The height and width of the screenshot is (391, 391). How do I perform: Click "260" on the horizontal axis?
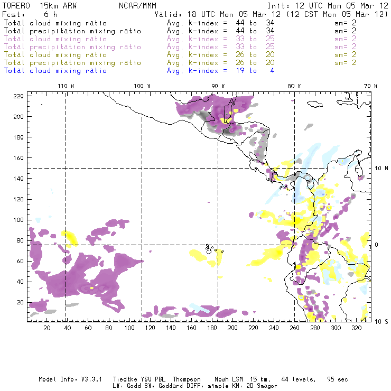coord(294,328)
